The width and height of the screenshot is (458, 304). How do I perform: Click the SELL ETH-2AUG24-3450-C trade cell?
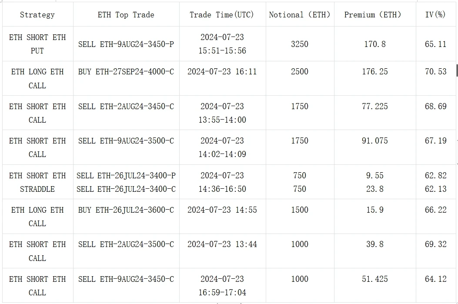click(x=126, y=107)
